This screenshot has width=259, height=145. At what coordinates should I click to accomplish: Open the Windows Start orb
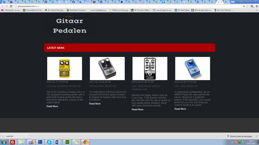(4, 142)
